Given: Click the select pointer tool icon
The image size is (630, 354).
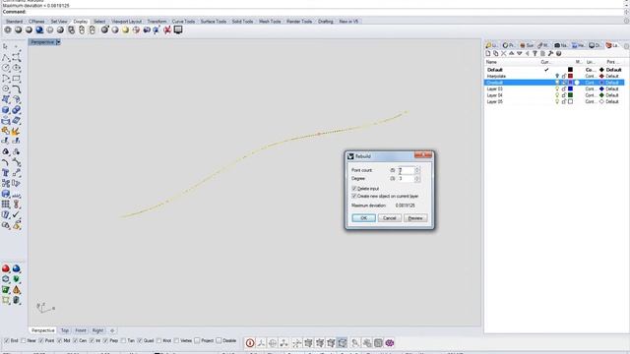Looking at the screenshot, I should 6,46.
